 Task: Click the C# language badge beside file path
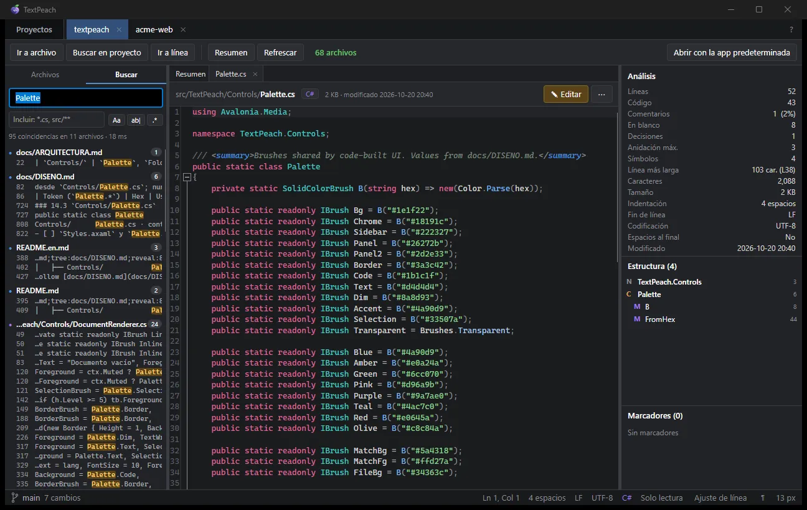click(x=310, y=94)
